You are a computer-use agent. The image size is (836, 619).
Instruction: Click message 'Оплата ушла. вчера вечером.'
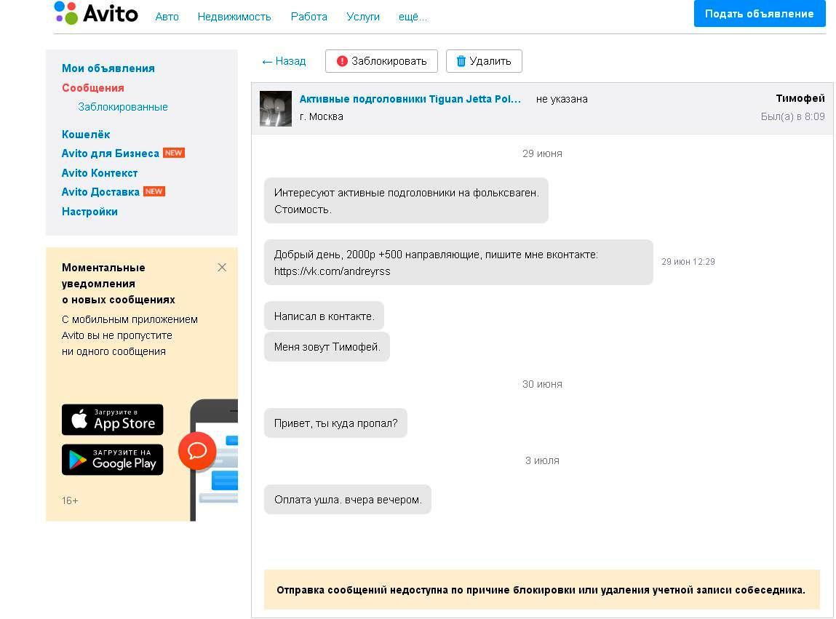coord(348,500)
